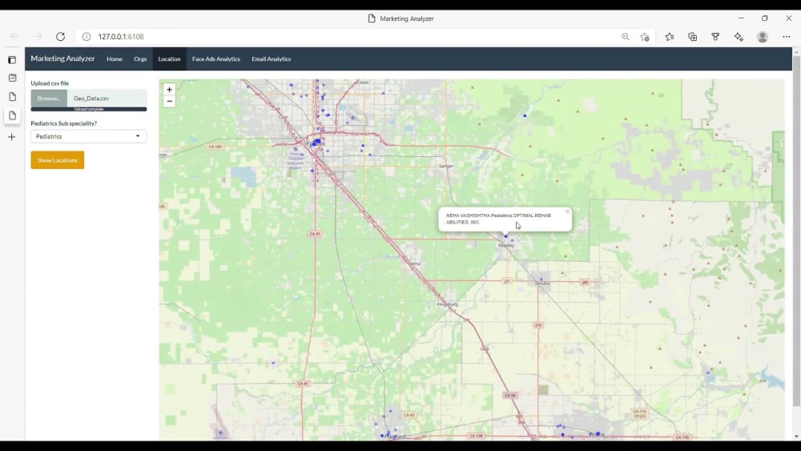This screenshot has height=451, width=801.
Task: Click the page vertical scrollbar
Action: point(796,231)
